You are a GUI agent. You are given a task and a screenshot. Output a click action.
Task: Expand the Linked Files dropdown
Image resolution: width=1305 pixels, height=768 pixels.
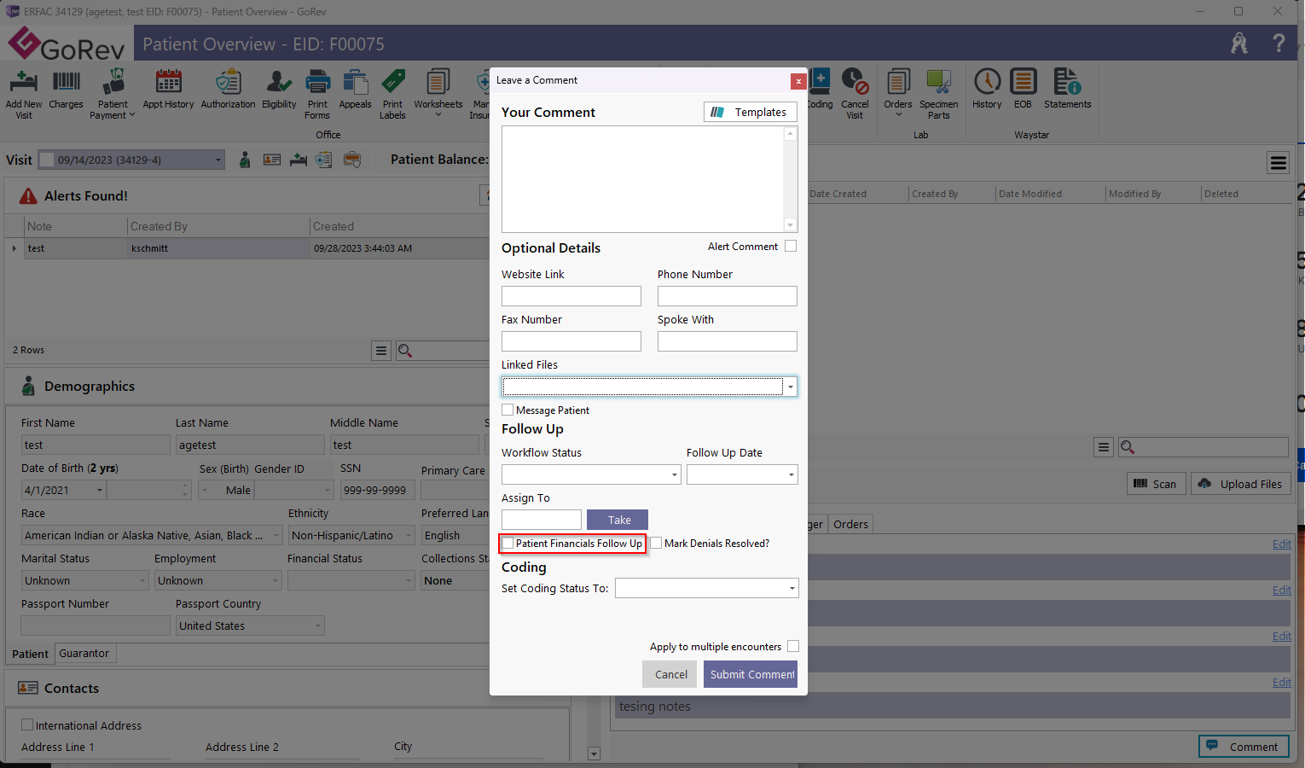tap(791, 387)
